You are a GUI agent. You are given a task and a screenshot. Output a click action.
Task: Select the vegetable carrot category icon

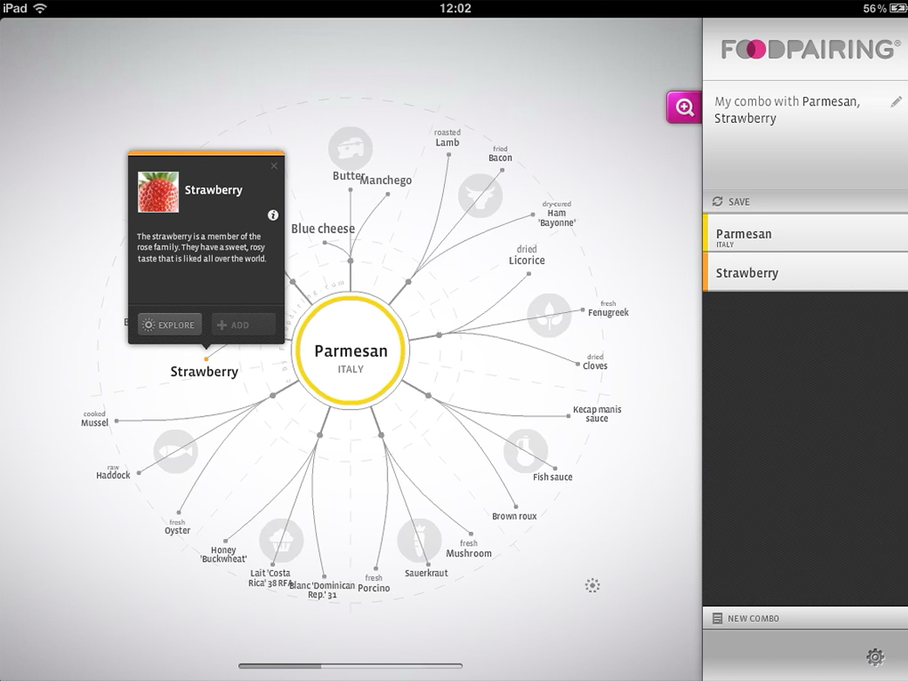[419, 541]
